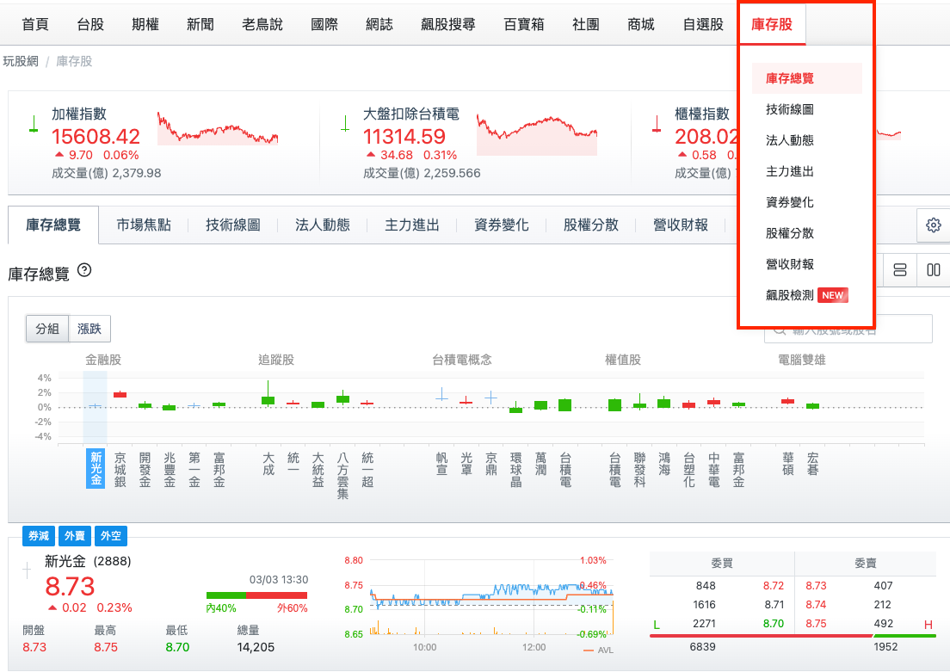Click the magnifier in the stock search box

click(779, 329)
